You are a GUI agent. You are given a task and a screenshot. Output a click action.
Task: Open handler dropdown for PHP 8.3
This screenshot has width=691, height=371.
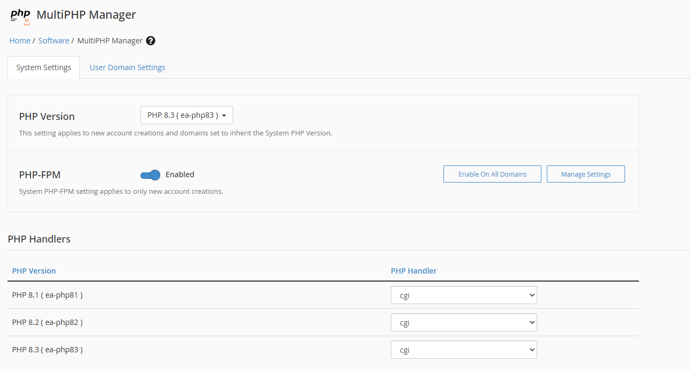464,350
